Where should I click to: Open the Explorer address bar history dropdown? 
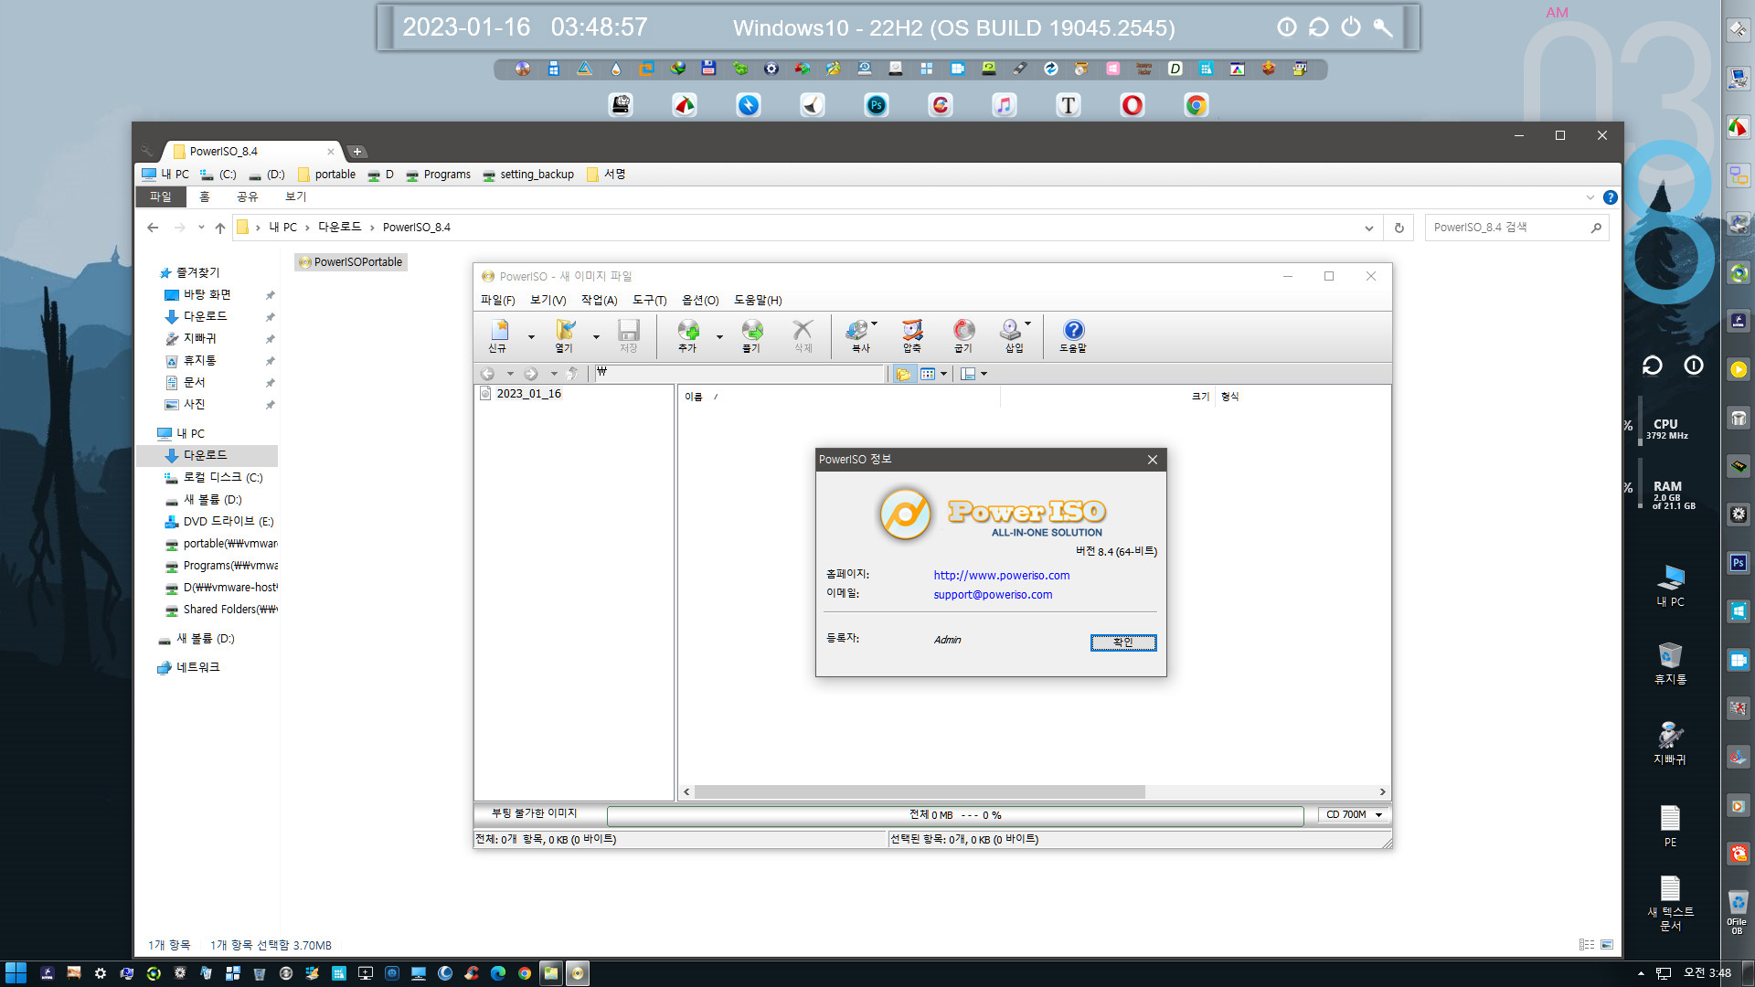[x=1368, y=228]
